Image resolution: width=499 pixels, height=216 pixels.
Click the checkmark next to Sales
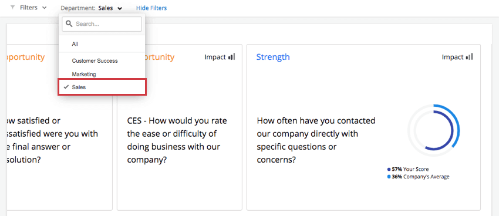point(66,87)
